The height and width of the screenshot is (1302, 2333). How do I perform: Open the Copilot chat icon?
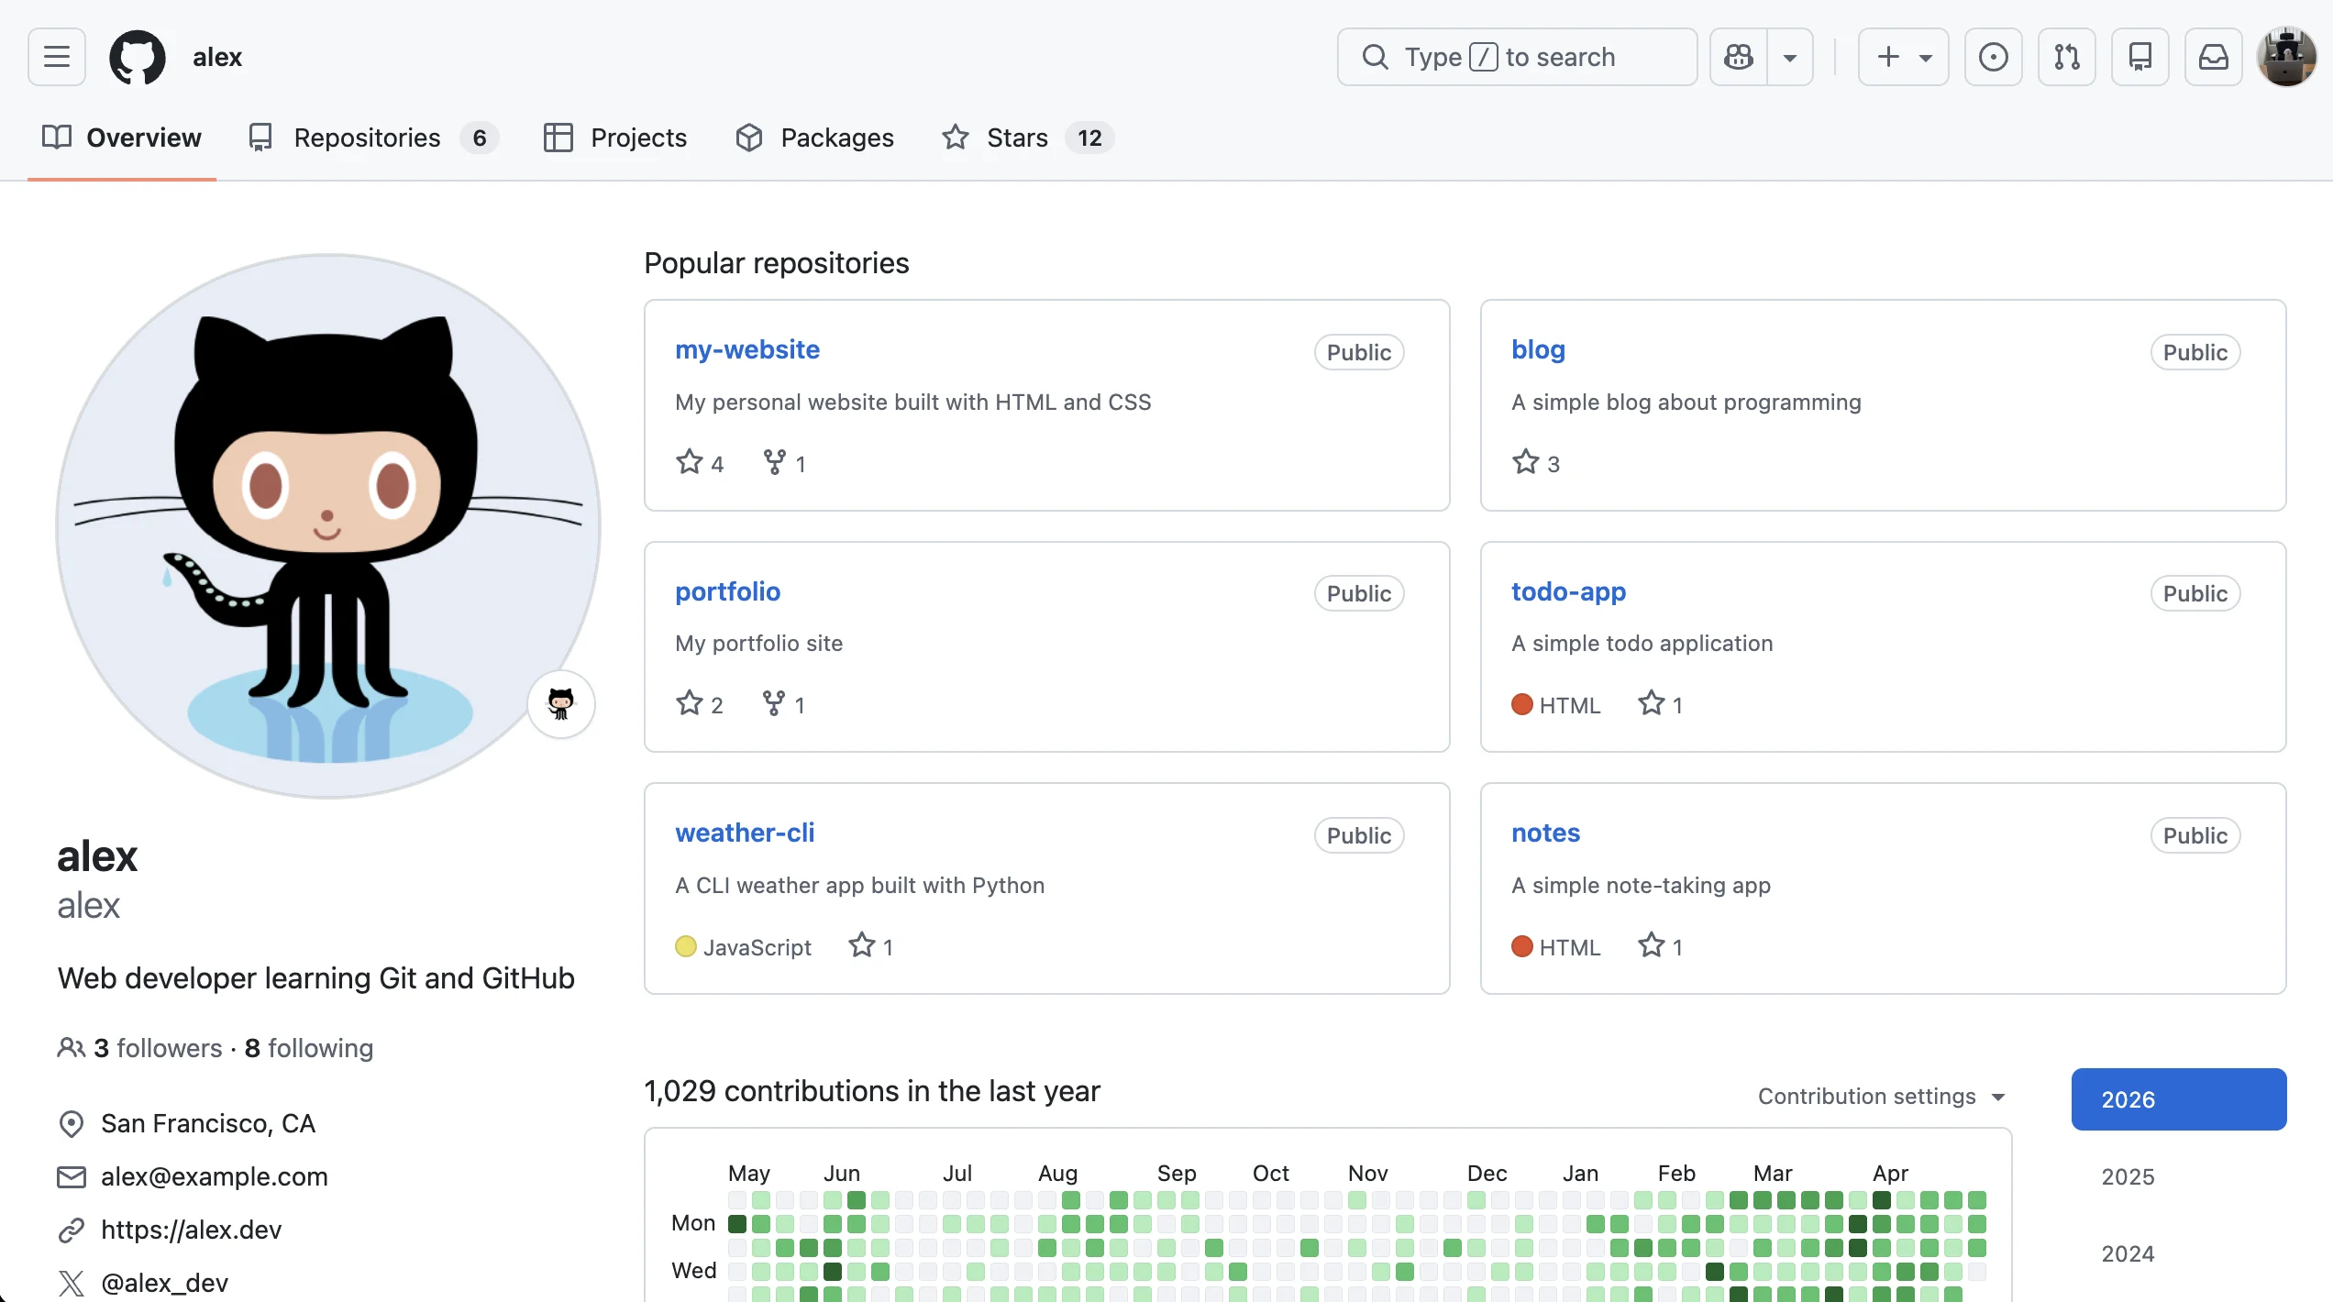click(1739, 57)
